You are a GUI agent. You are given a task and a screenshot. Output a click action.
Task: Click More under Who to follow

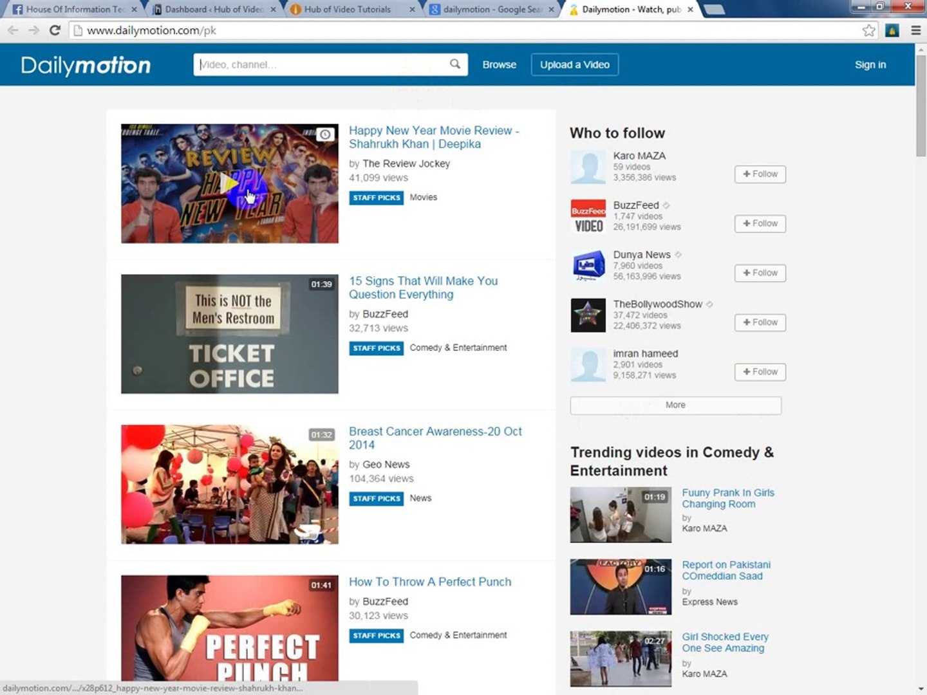675,405
